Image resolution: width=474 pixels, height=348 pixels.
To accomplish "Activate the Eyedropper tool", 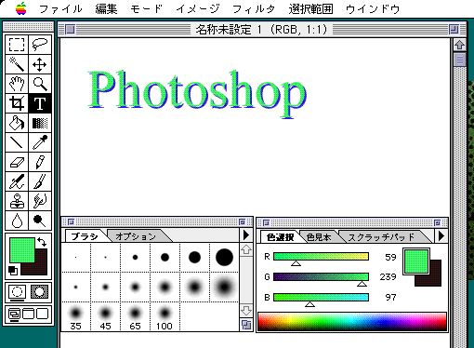I will (x=40, y=142).
